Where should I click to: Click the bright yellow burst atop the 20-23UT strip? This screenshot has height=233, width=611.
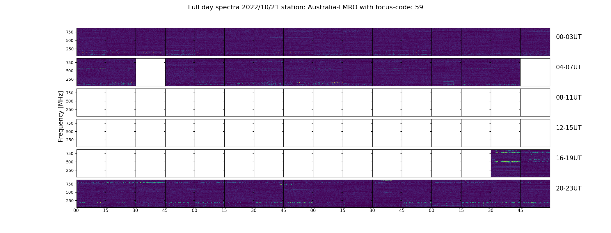(386, 181)
